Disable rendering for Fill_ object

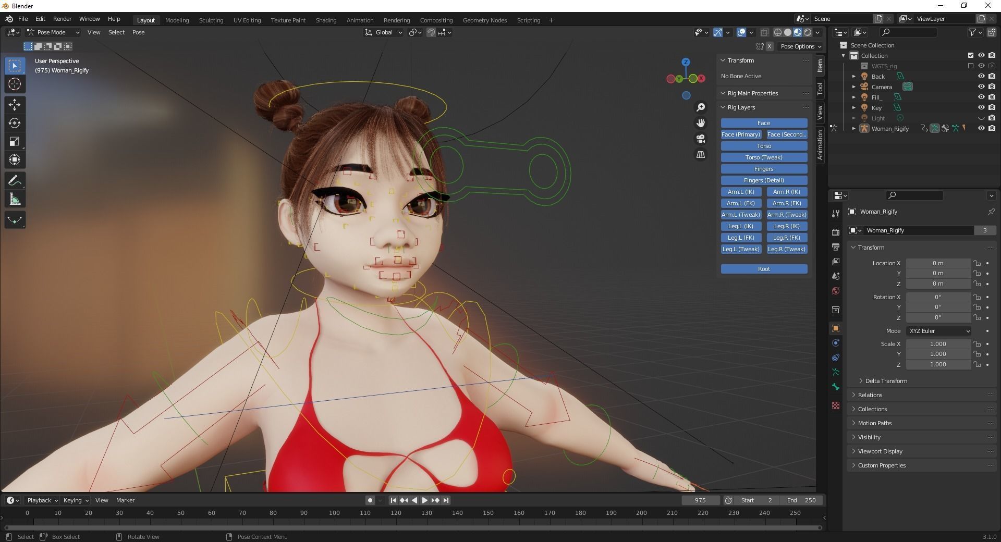coord(992,97)
